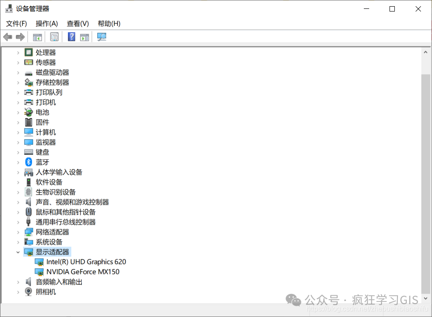
Task: Select the 人体学输入设备 category label
Action: coord(59,172)
